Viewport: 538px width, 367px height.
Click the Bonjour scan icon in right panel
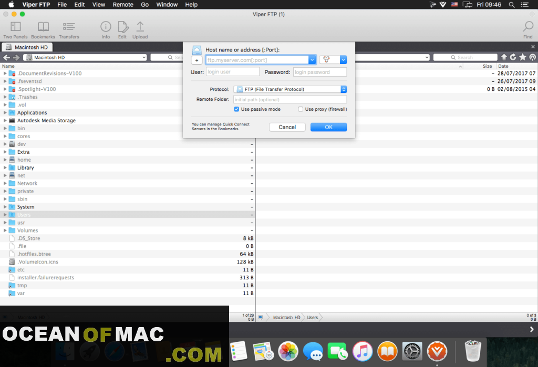tap(533, 57)
